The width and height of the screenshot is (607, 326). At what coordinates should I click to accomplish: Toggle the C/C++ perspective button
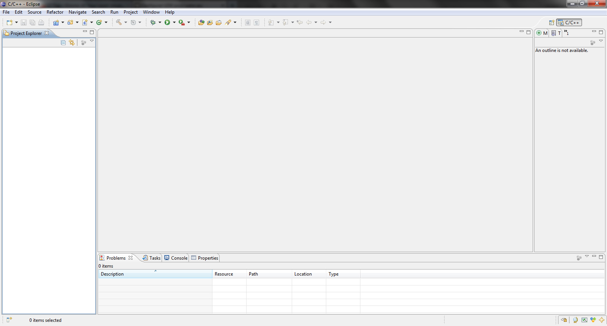[569, 23]
